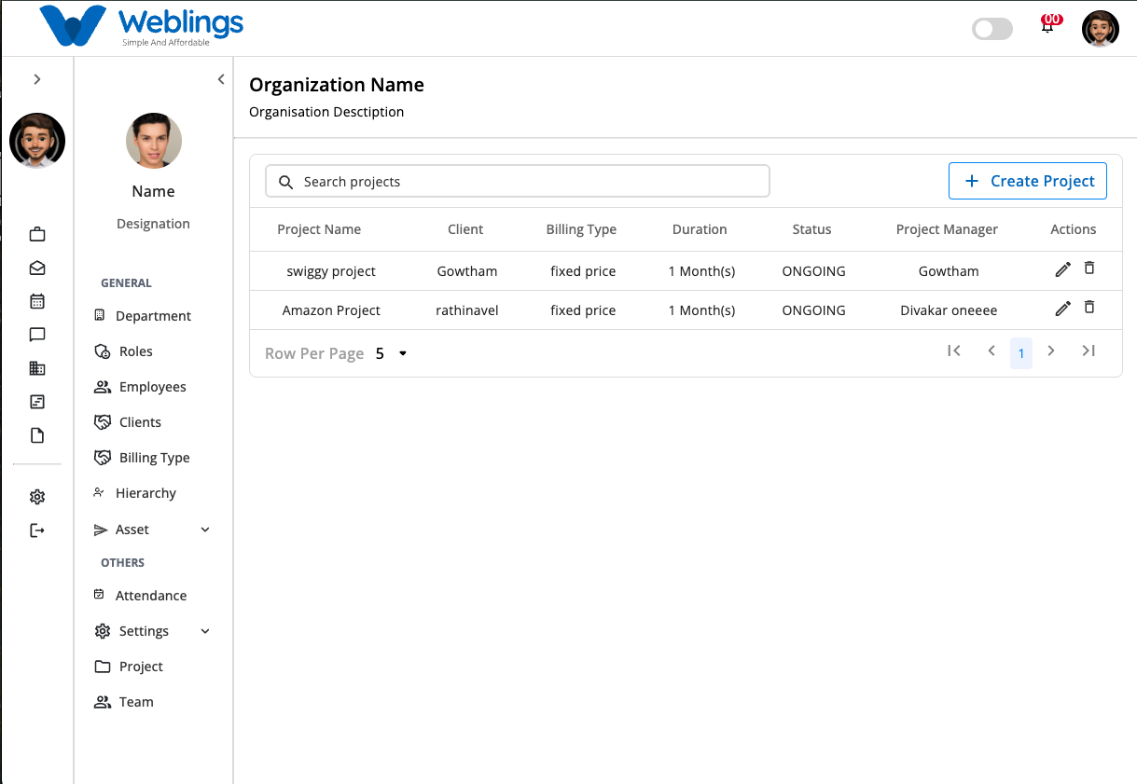Expand the icon rail with the right chevron

(x=37, y=79)
